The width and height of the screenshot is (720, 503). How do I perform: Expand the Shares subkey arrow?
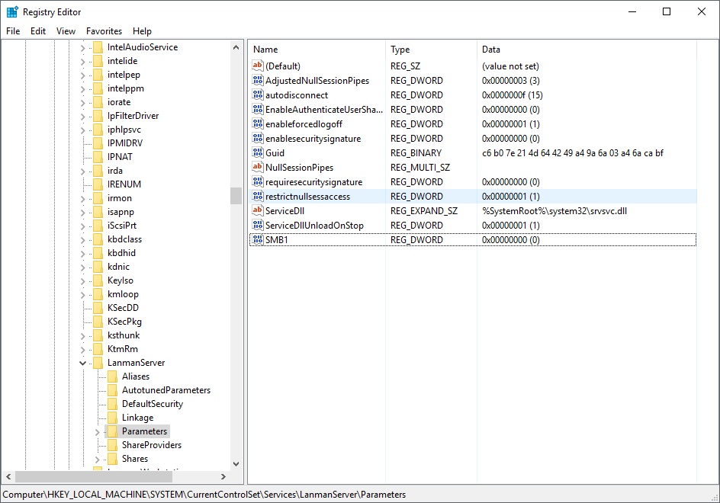pyautogui.click(x=98, y=460)
